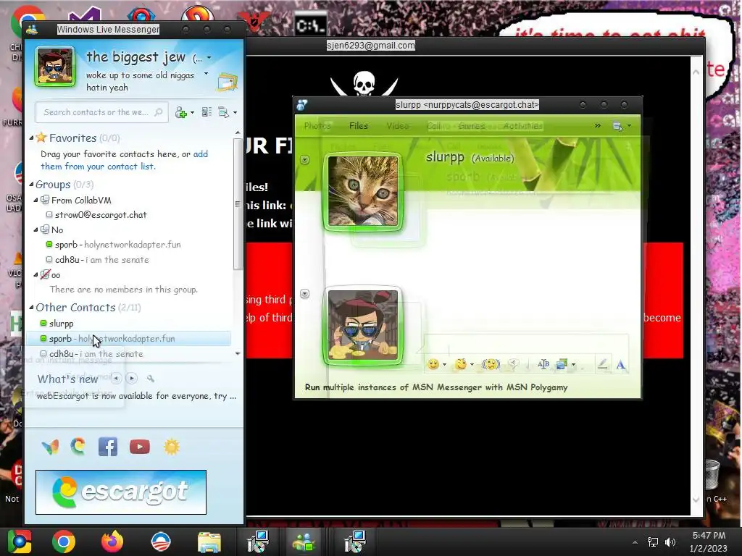
Task: Click the search magnifier icon
Action: point(159,112)
